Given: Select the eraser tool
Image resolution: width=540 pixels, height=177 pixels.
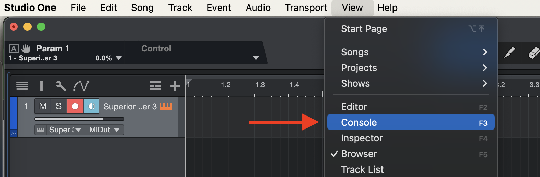Looking at the screenshot, I should 534,53.
